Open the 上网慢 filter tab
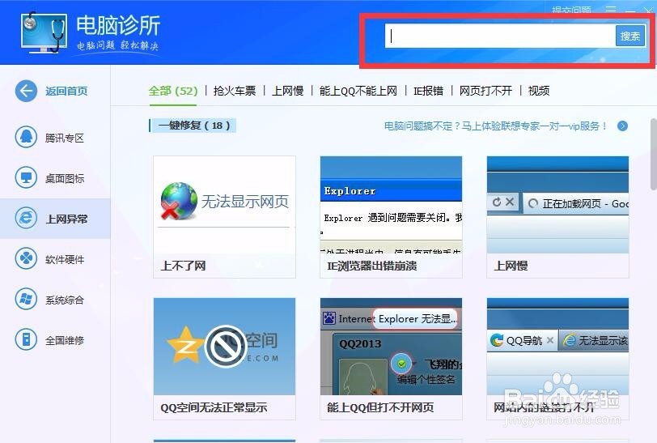Screen dimensions: 657x443 tap(288, 91)
